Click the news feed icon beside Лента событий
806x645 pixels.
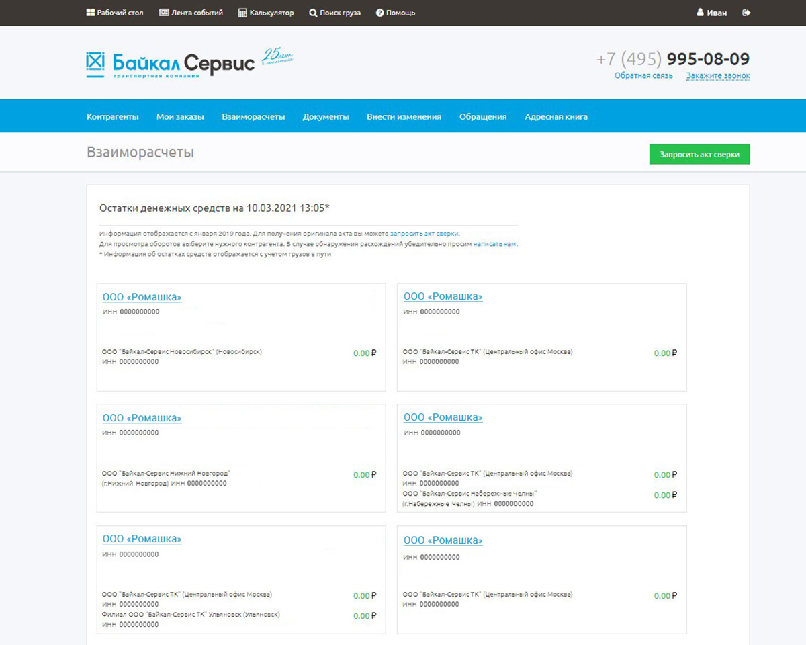pos(164,13)
